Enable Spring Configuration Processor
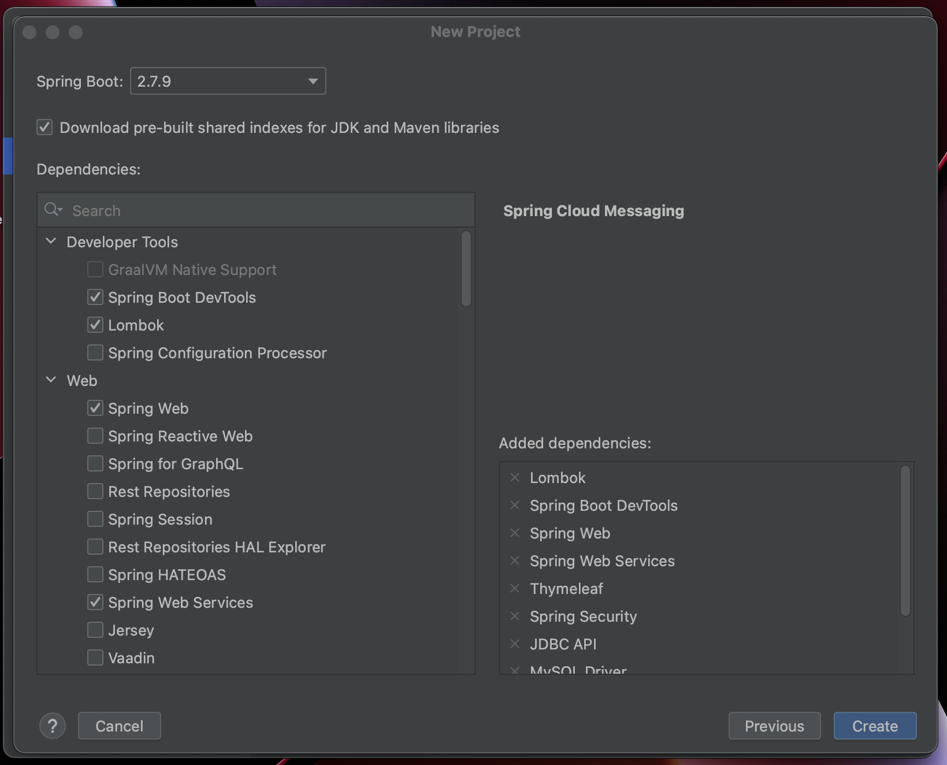The height and width of the screenshot is (765, 947). pyautogui.click(x=95, y=352)
